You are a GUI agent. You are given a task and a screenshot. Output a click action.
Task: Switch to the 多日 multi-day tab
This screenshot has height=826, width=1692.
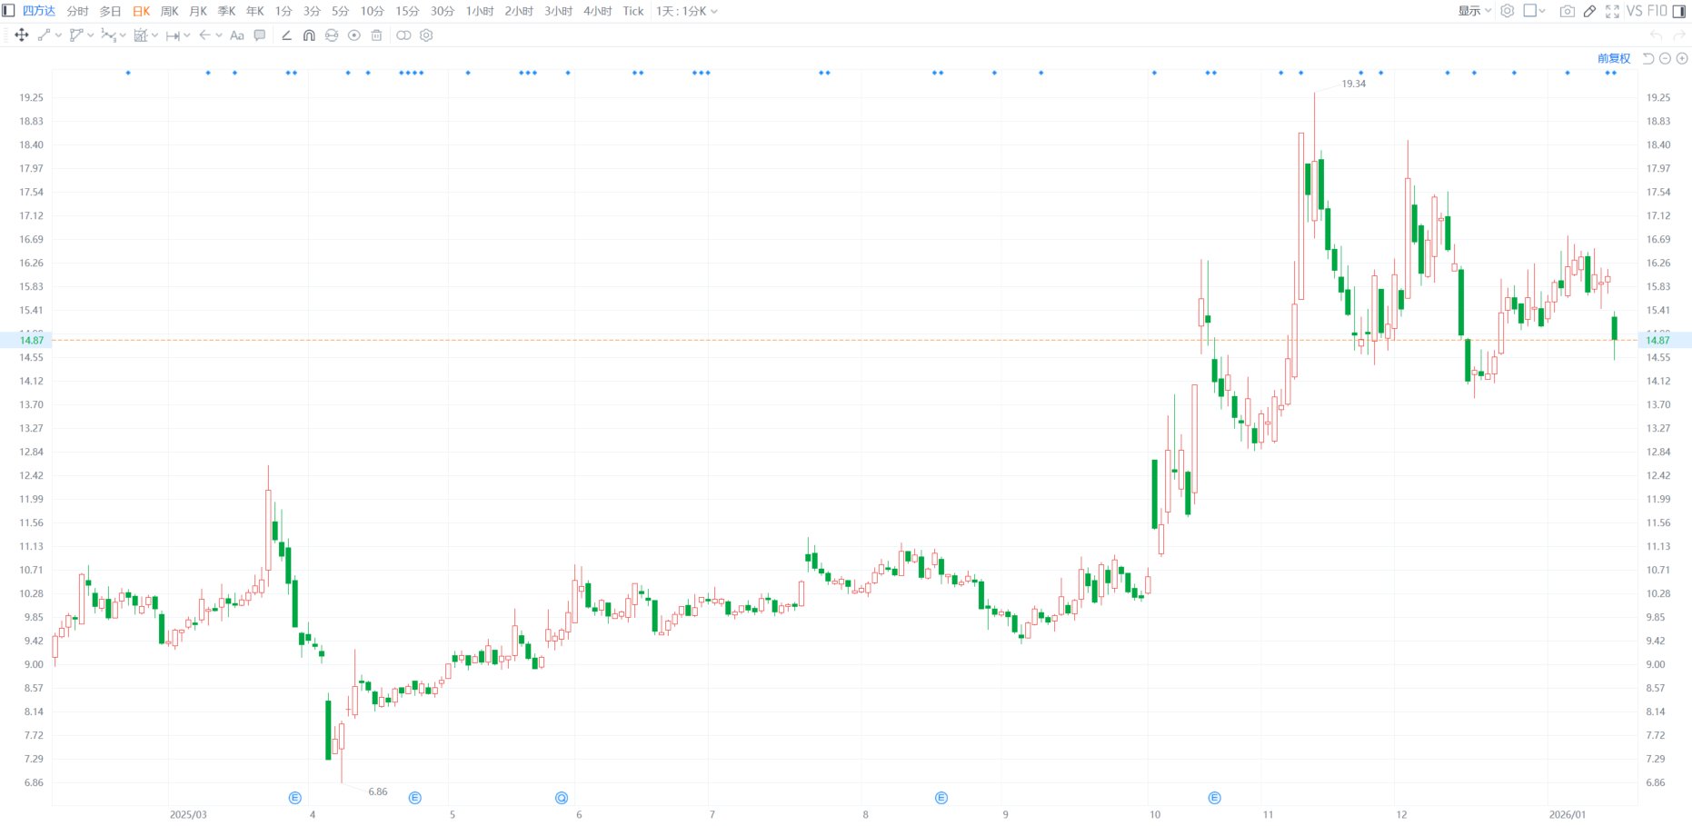pos(111,11)
